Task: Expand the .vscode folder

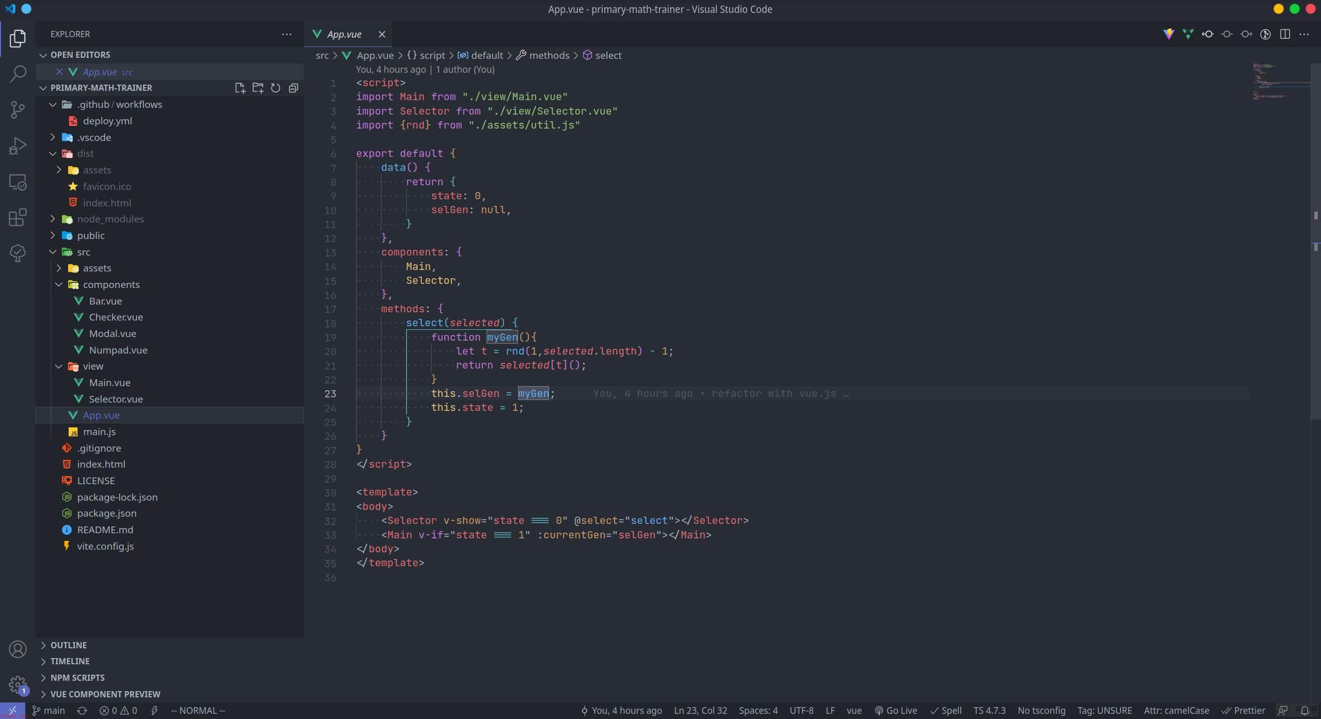Action: pyautogui.click(x=170, y=137)
